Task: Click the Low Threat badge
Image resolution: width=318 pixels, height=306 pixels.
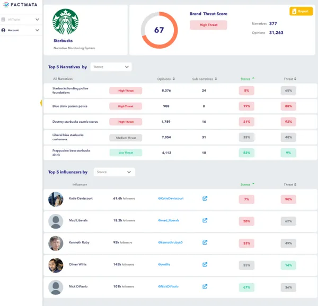Action: point(126,152)
